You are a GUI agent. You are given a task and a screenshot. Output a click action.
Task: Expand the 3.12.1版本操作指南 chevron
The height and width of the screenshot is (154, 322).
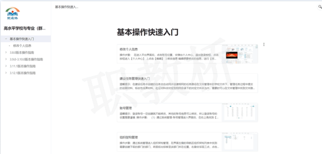click(x=6, y=73)
